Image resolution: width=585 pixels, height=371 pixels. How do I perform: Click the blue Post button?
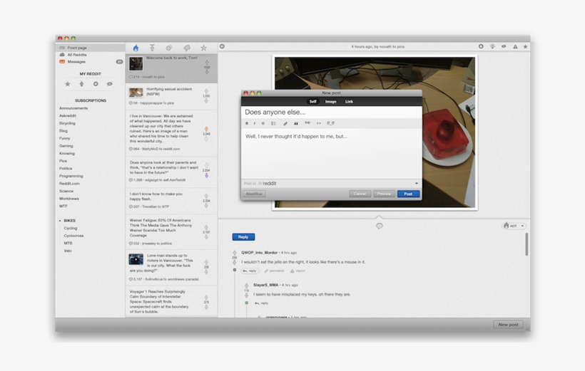pos(408,194)
